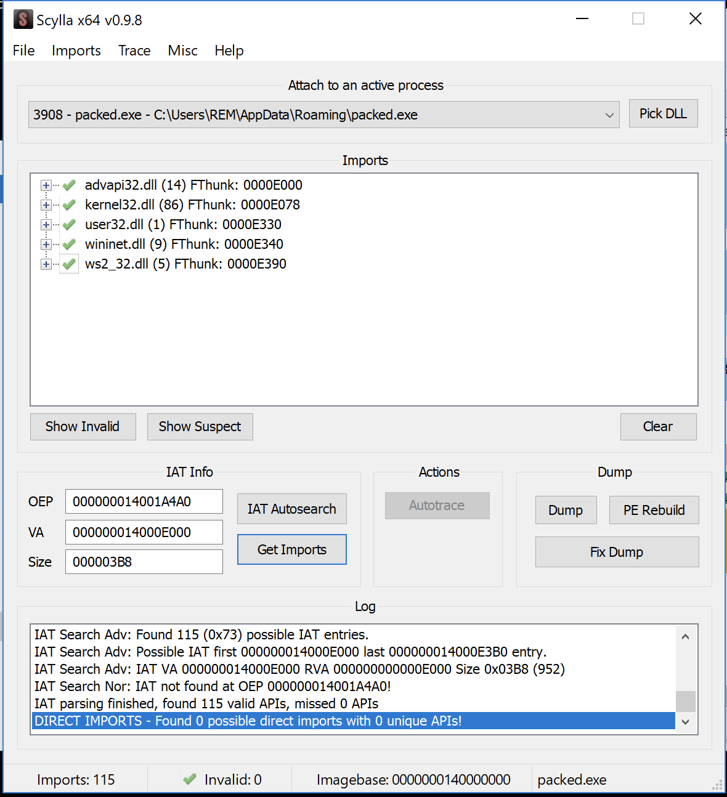Open the Help menu

pyautogui.click(x=229, y=51)
